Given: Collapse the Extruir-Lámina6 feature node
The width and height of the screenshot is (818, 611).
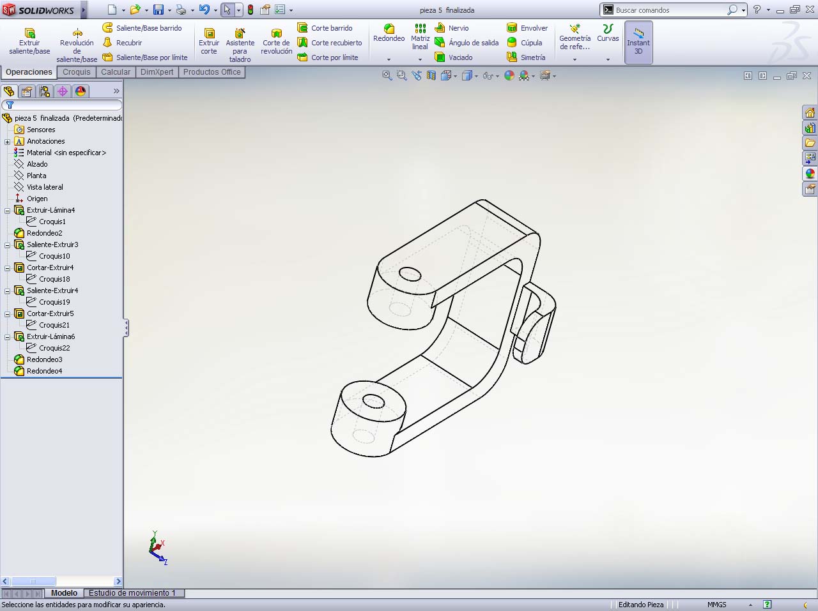Looking at the screenshot, I should 7,336.
